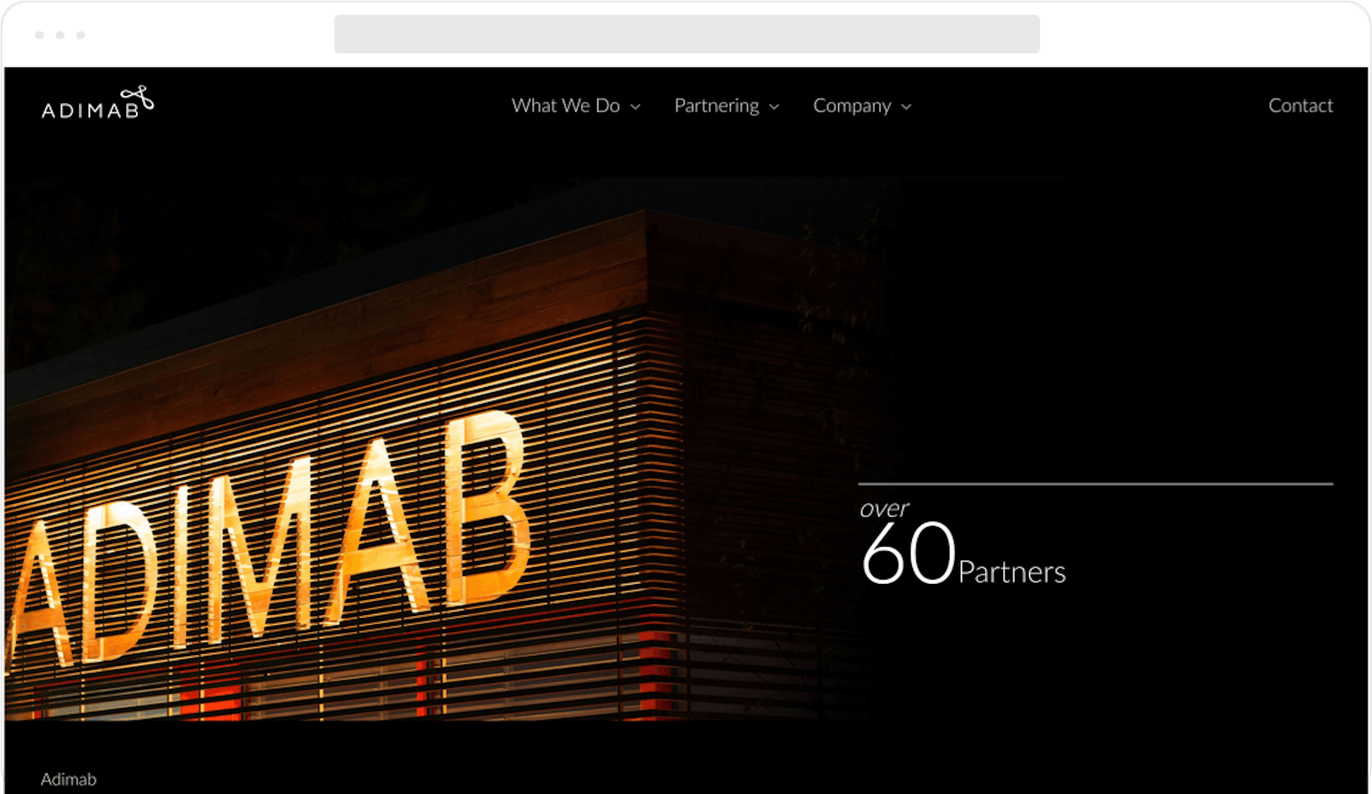Open the What We Do menu
The height and width of the screenshot is (794, 1372).
[566, 106]
